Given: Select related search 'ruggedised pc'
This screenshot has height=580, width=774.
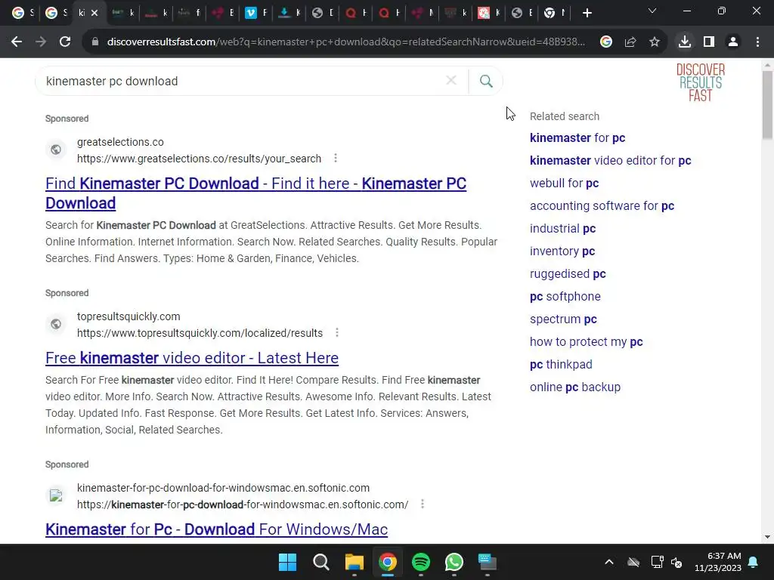Looking at the screenshot, I should [x=568, y=273].
